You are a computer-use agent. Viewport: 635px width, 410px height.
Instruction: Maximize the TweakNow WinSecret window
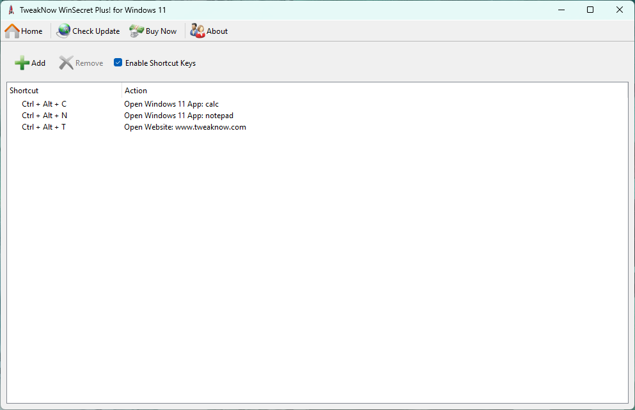(590, 10)
